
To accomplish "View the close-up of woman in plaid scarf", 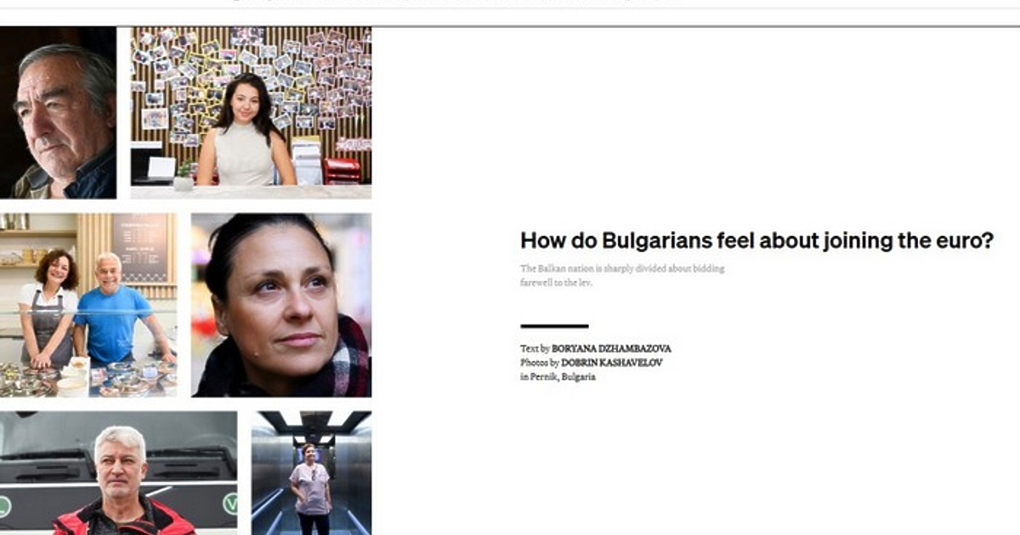I will (280, 305).
